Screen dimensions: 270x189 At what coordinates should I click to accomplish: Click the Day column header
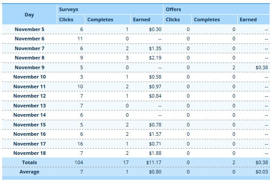(x=29, y=15)
